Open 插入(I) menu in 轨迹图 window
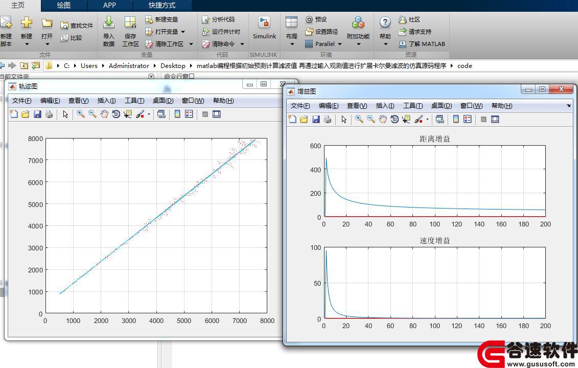 tap(106, 101)
